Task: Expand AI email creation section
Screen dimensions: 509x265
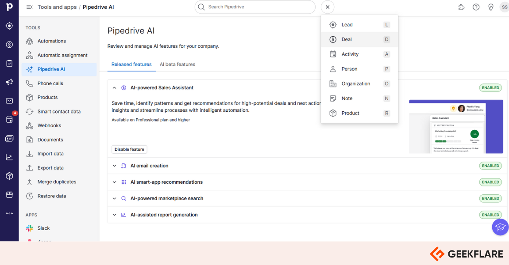Action: pos(114,166)
